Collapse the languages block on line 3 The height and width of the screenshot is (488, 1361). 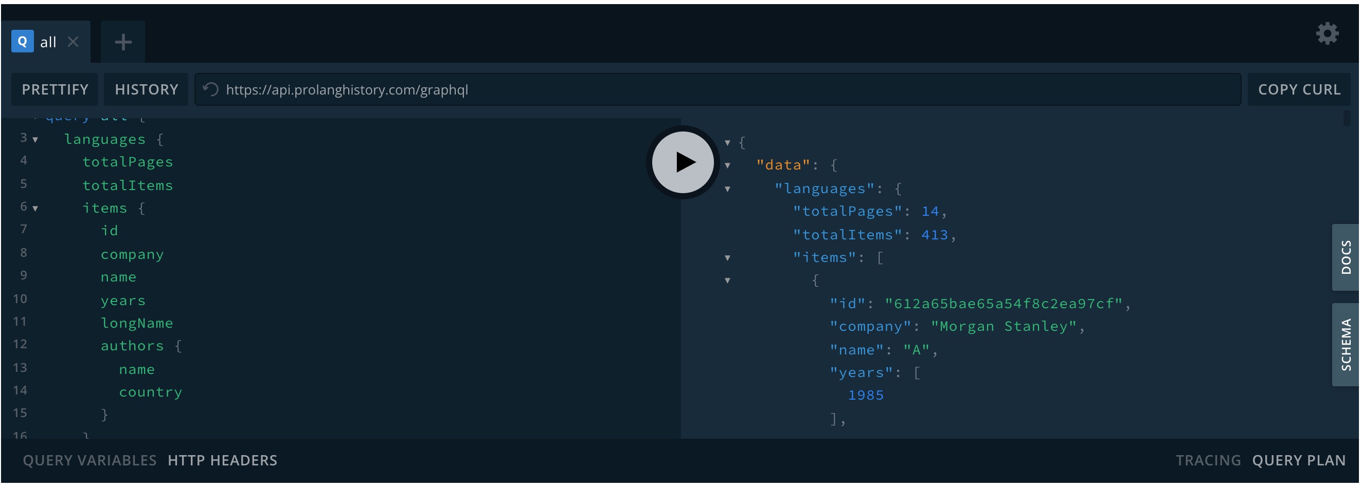(x=35, y=140)
